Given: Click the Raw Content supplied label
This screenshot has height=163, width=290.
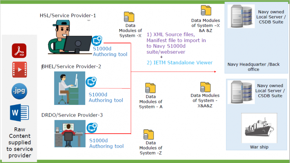Looking at the screenshot, I should click(x=19, y=142).
